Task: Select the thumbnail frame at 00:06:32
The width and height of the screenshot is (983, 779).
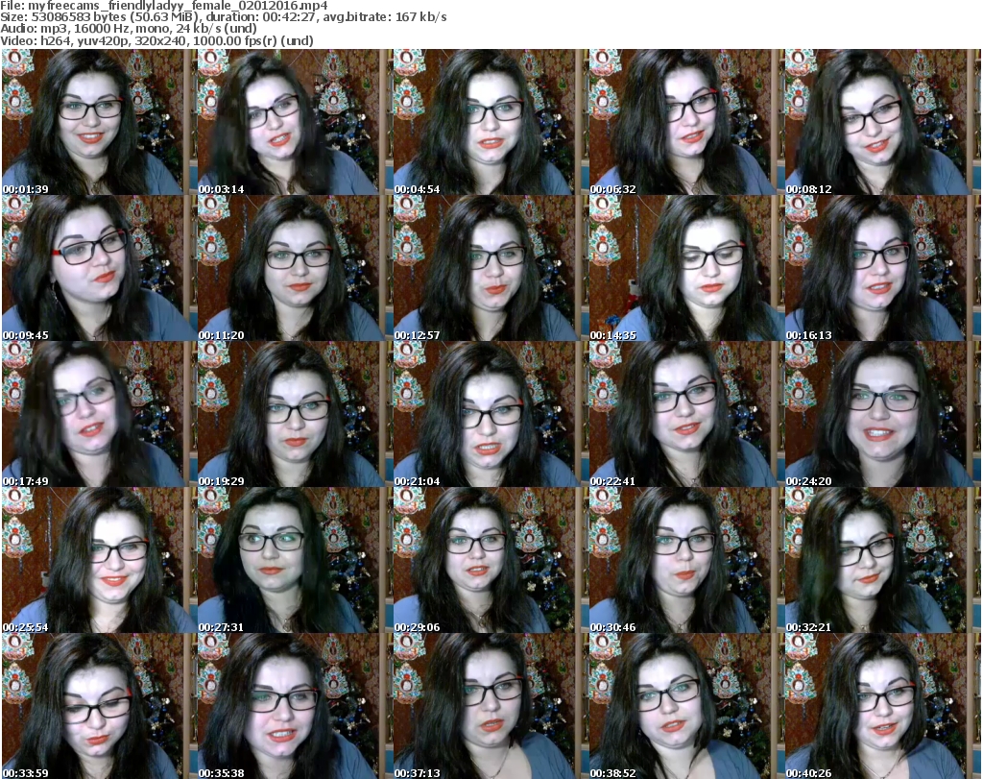Action: coord(686,122)
